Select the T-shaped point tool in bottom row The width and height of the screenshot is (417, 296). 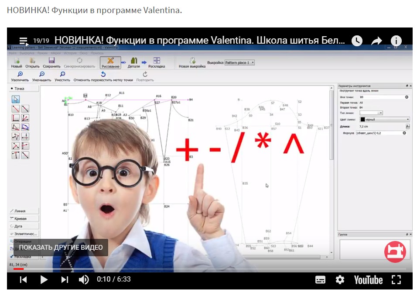[16, 155]
